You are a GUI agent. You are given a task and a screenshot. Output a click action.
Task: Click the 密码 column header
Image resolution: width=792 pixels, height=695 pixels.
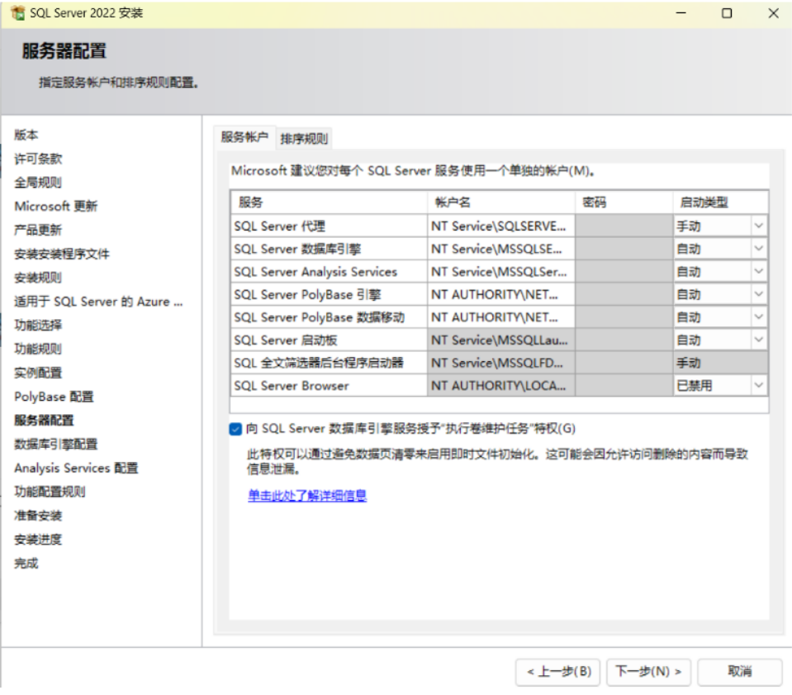click(624, 202)
